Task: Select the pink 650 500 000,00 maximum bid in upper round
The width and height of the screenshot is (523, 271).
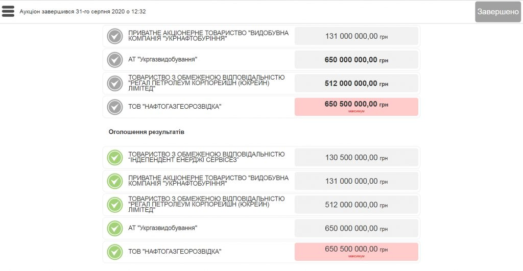Action: 356,107
